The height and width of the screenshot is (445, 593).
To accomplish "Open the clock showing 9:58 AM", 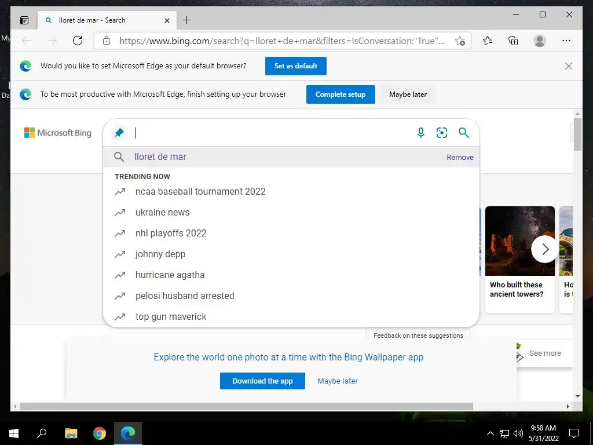I will tap(543, 433).
